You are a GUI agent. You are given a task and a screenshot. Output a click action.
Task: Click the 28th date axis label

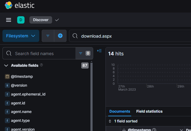(151, 87)
